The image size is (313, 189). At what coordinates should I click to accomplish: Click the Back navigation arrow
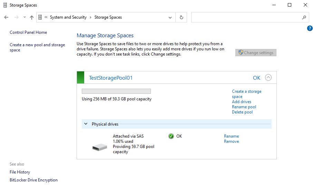[x=6, y=17]
